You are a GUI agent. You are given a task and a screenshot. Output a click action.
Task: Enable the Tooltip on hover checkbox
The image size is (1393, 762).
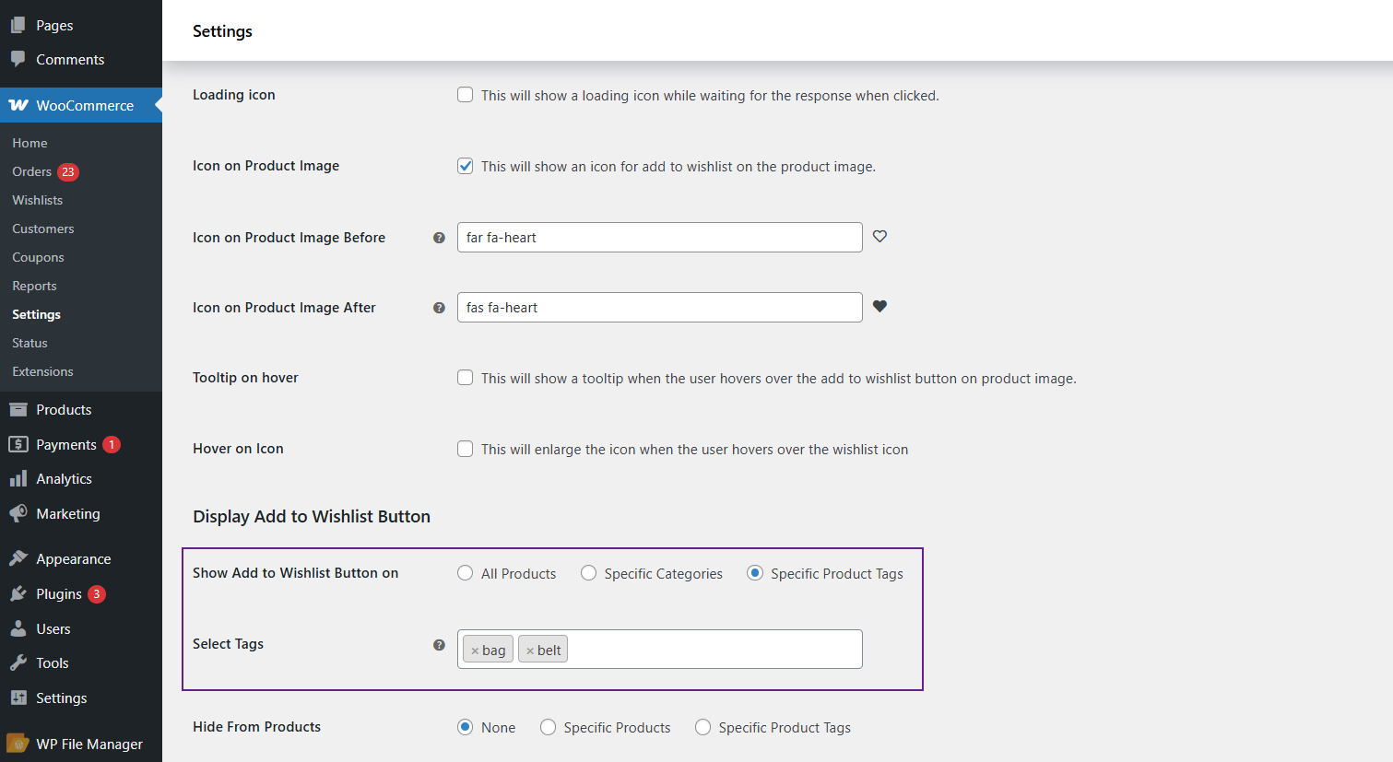pyautogui.click(x=466, y=378)
